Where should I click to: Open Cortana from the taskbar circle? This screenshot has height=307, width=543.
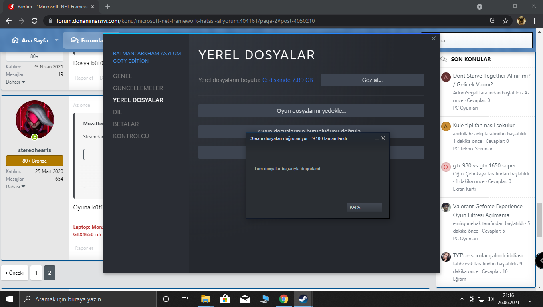166,299
